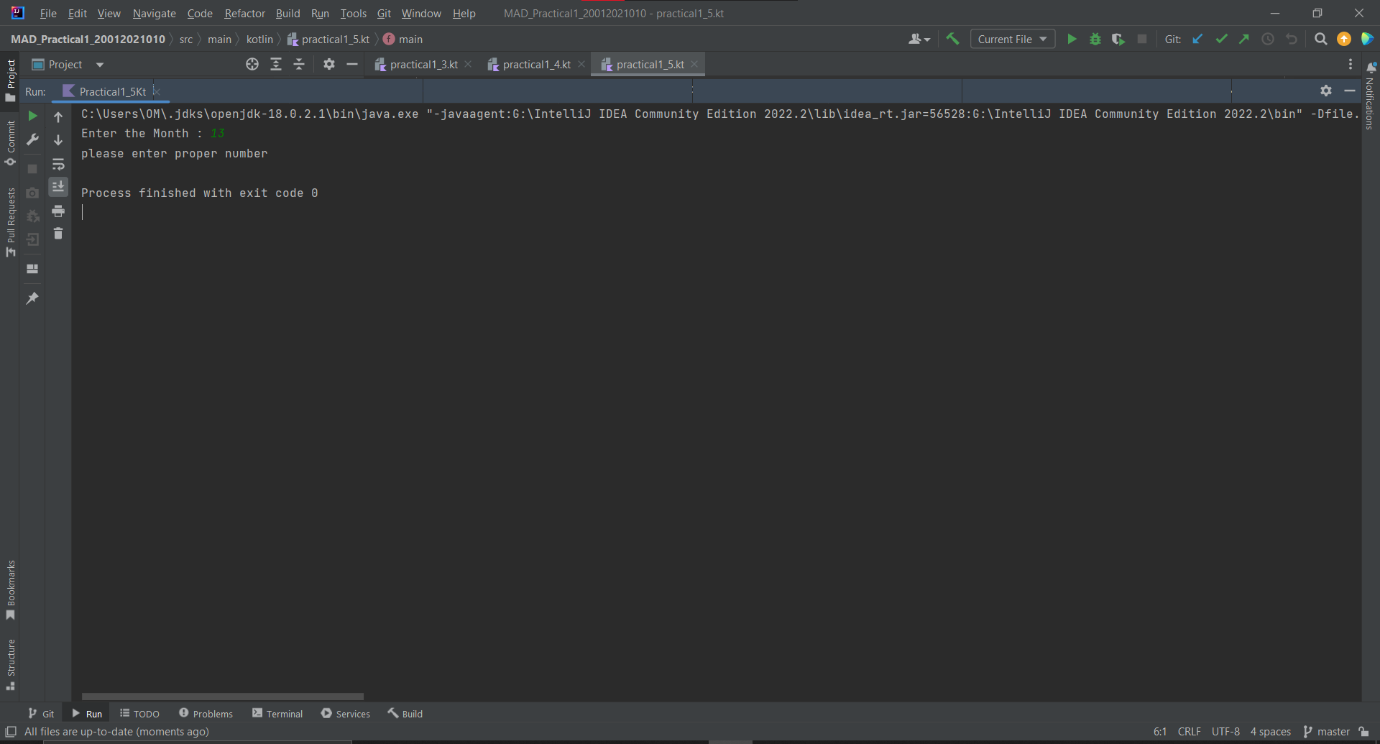
Task: Open the Build menu
Action: point(288,13)
